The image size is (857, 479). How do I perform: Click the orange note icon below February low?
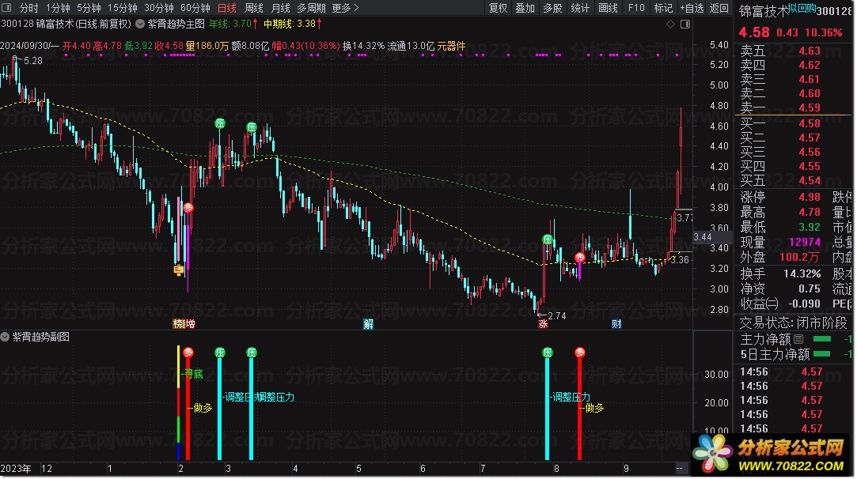[x=178, y=270]
